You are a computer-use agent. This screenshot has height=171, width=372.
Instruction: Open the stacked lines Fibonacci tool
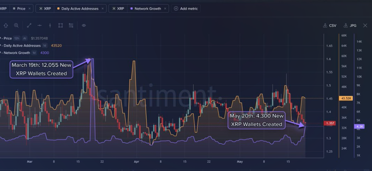click(x=71, y=25)
